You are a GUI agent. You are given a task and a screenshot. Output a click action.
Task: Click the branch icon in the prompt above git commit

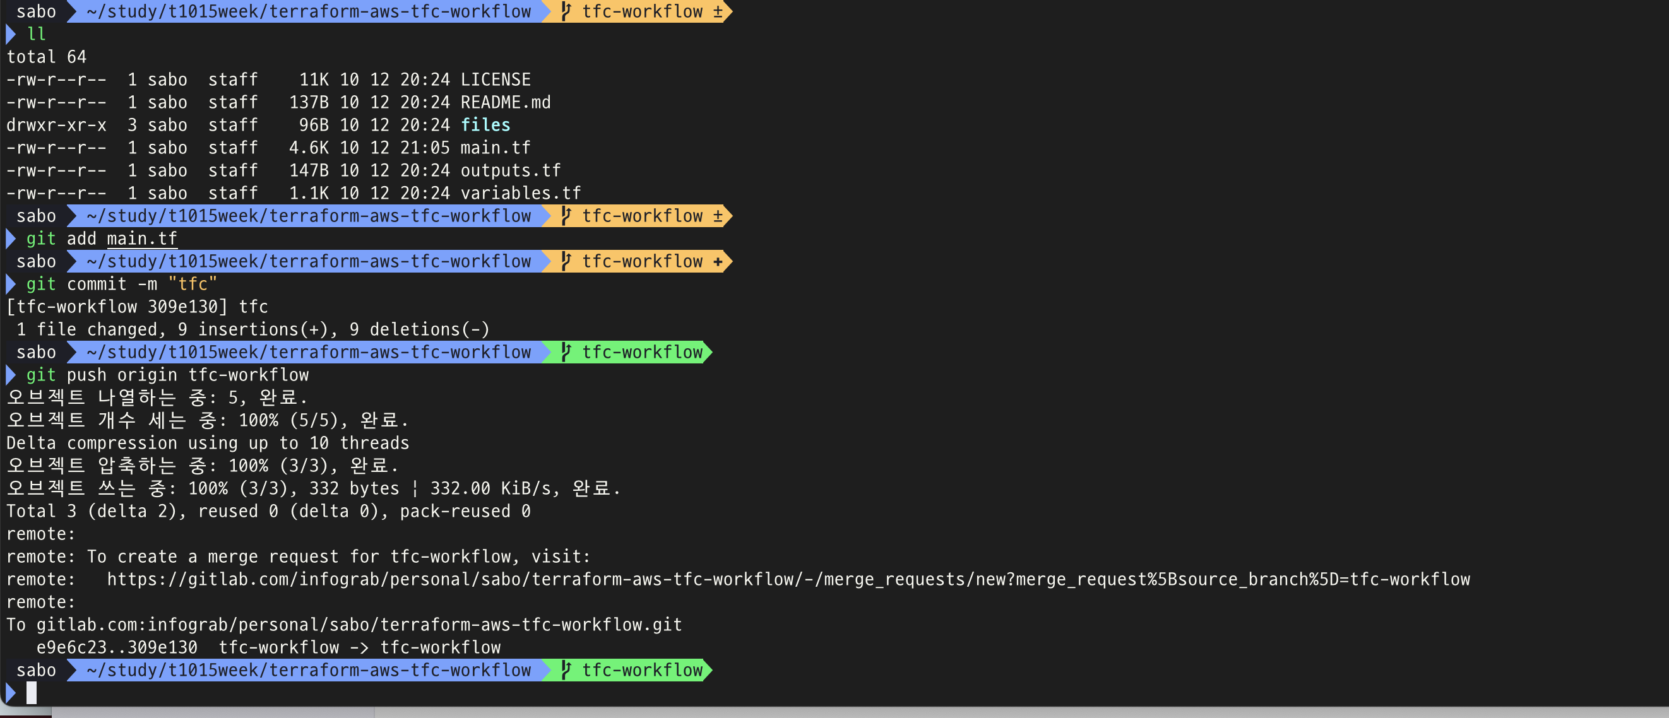[x=566, y=262]
